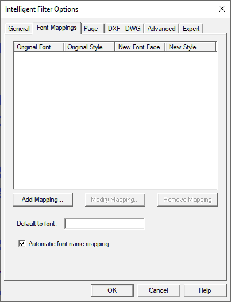Open the Page tab
The height and width of the screenshot is (302, 231).
[92, 29]
